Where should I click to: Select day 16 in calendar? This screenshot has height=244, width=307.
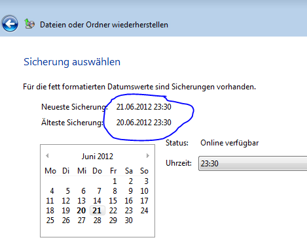click(128, 201)
